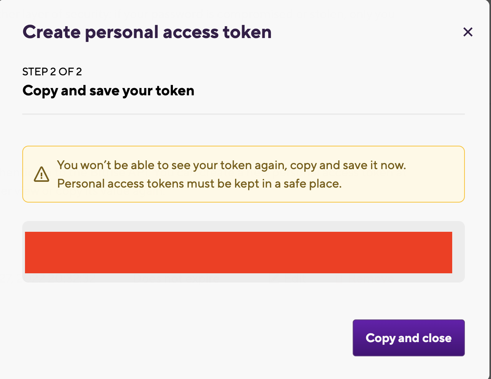Screen dimensions: 491x379
Task: Close the Create personal access token dialog
Action: (468, 32)
